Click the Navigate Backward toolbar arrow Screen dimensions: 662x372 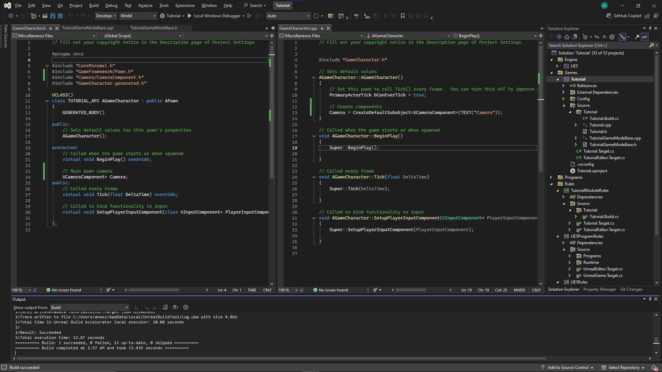pyautogui.click(x=11, y=16)
